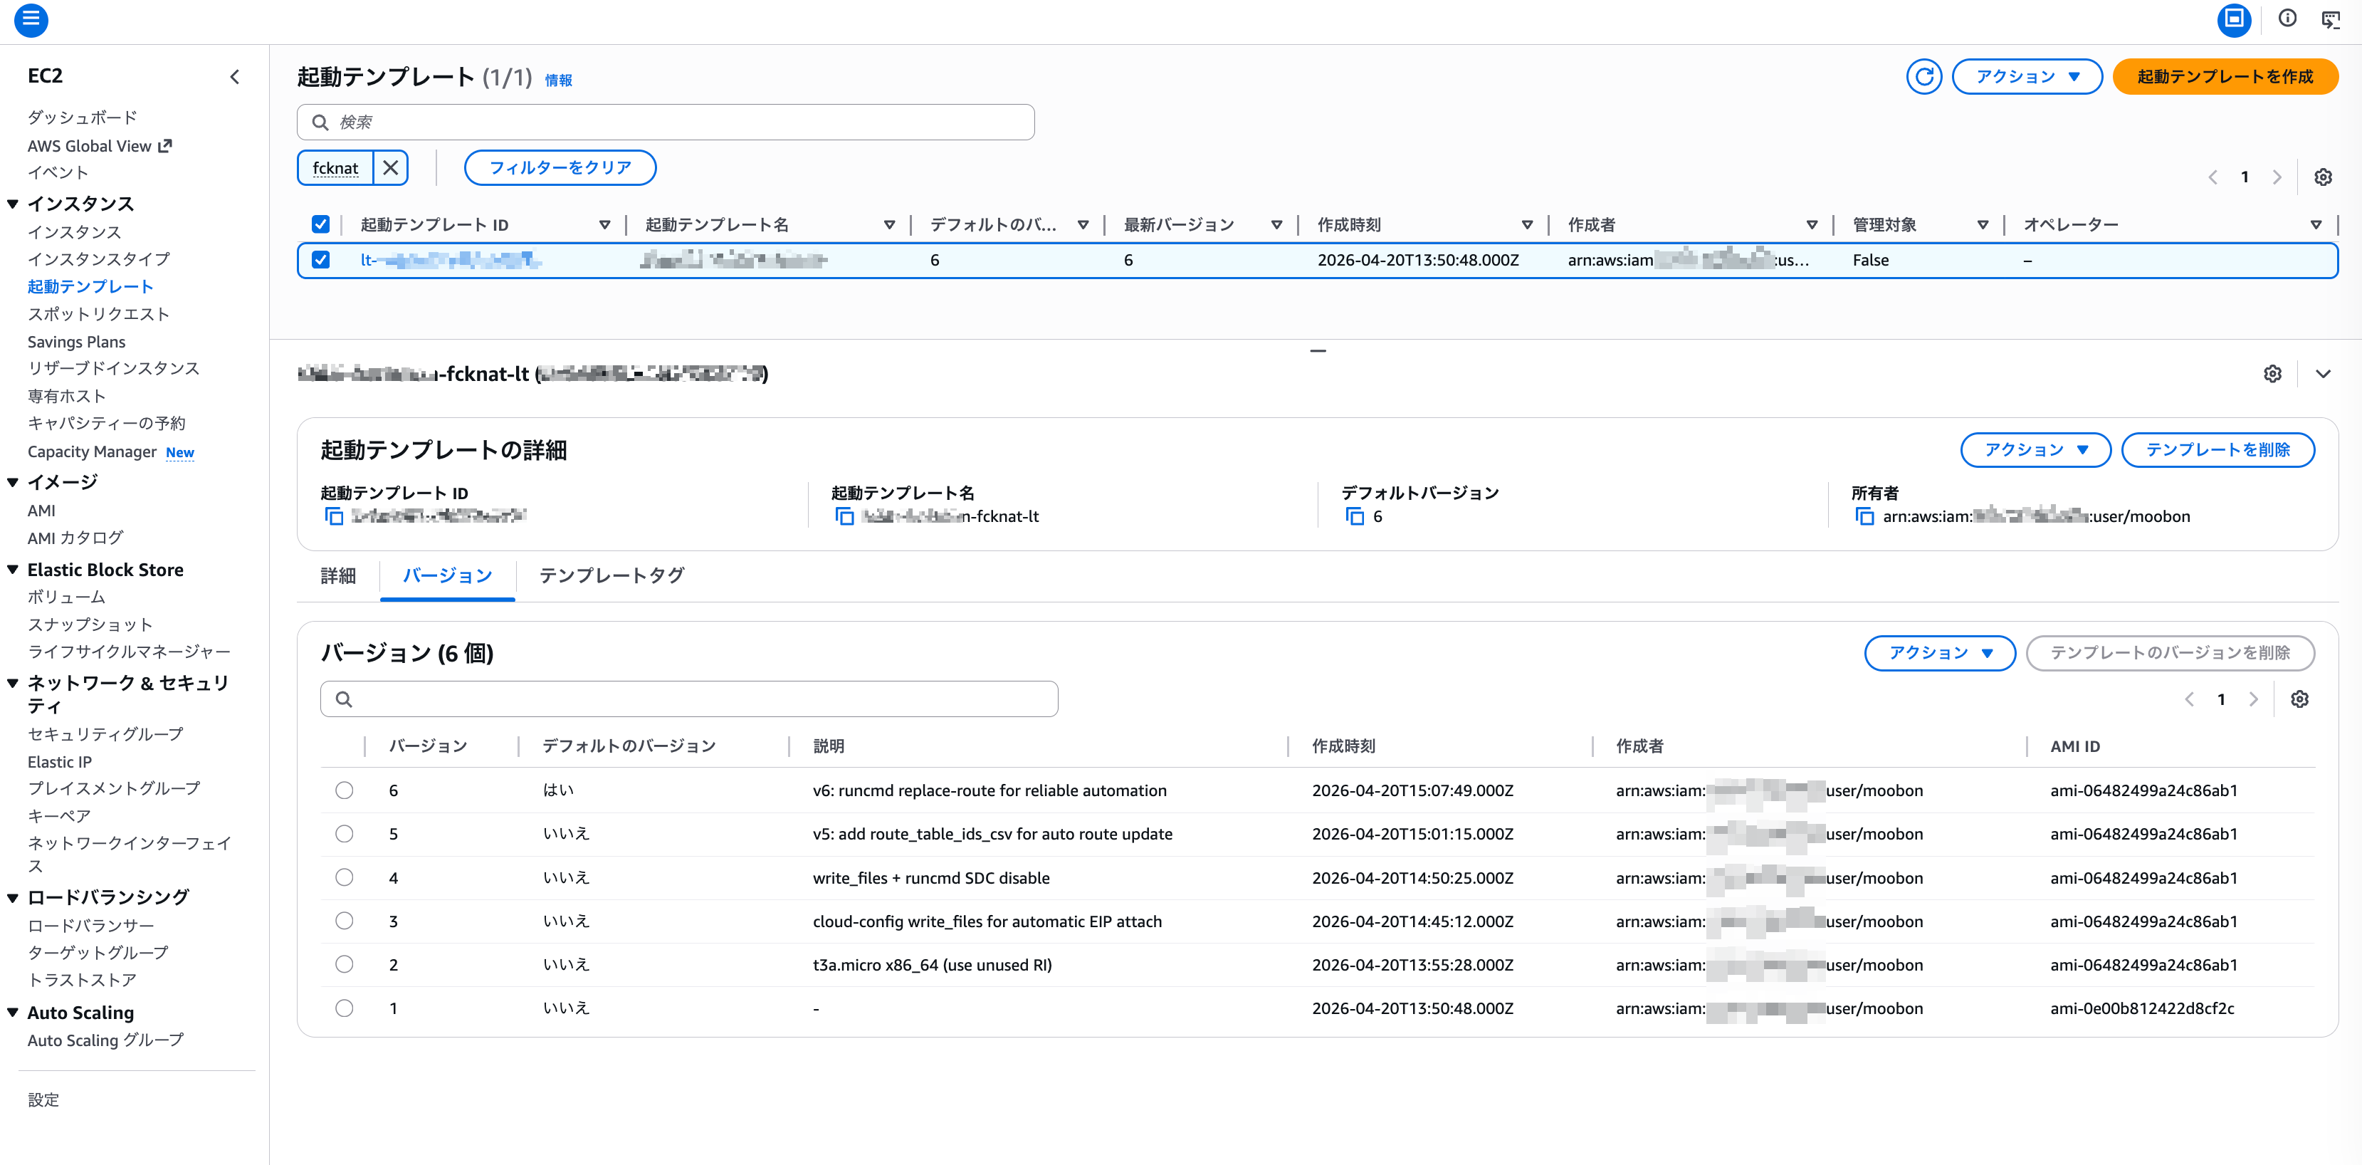This screenshot has width=2362, height=1165.
Task: Select version 4 radio button
Action: tap(344, 877)
